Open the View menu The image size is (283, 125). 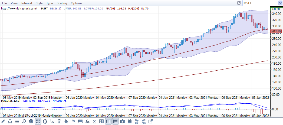[14, 3]
